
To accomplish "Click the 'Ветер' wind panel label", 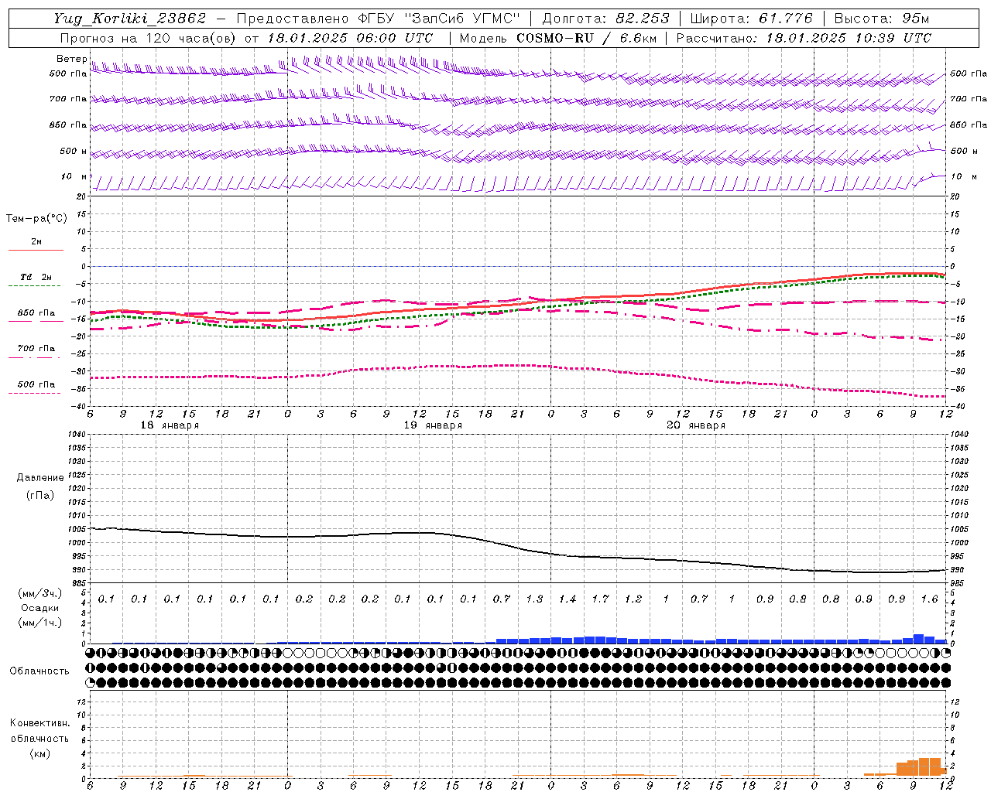I will point(72,59).
